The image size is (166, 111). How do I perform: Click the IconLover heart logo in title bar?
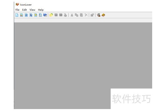[x=17, y=4]
